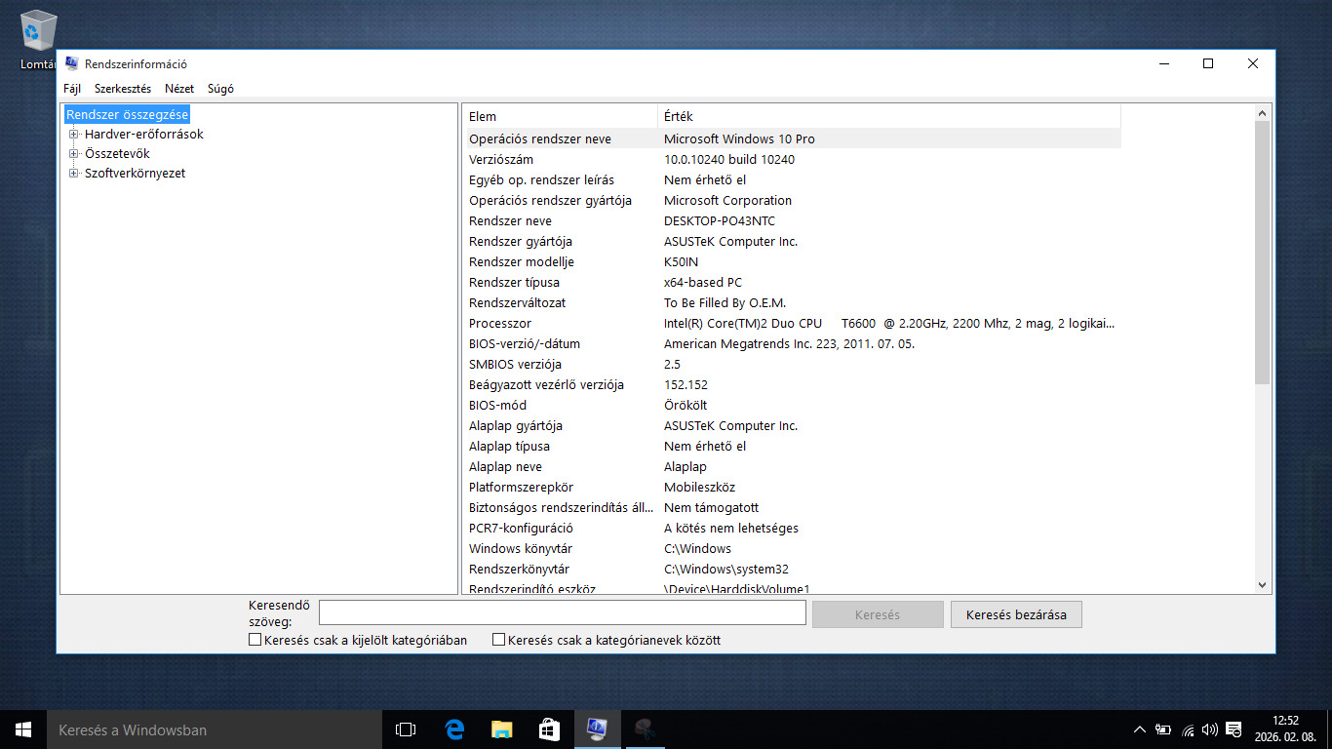This screenshot has height=749, width=1332.
Task: Select the 'Verziószám' row
Action: pos(793,159)
